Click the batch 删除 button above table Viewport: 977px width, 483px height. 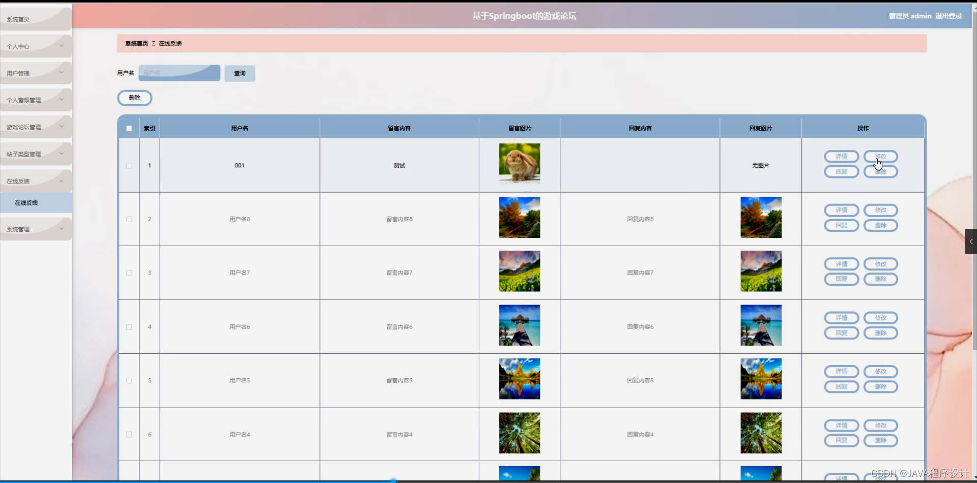tap(135, 98)
